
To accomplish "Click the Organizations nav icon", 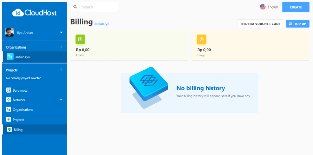I will click(x=9, y=109).
